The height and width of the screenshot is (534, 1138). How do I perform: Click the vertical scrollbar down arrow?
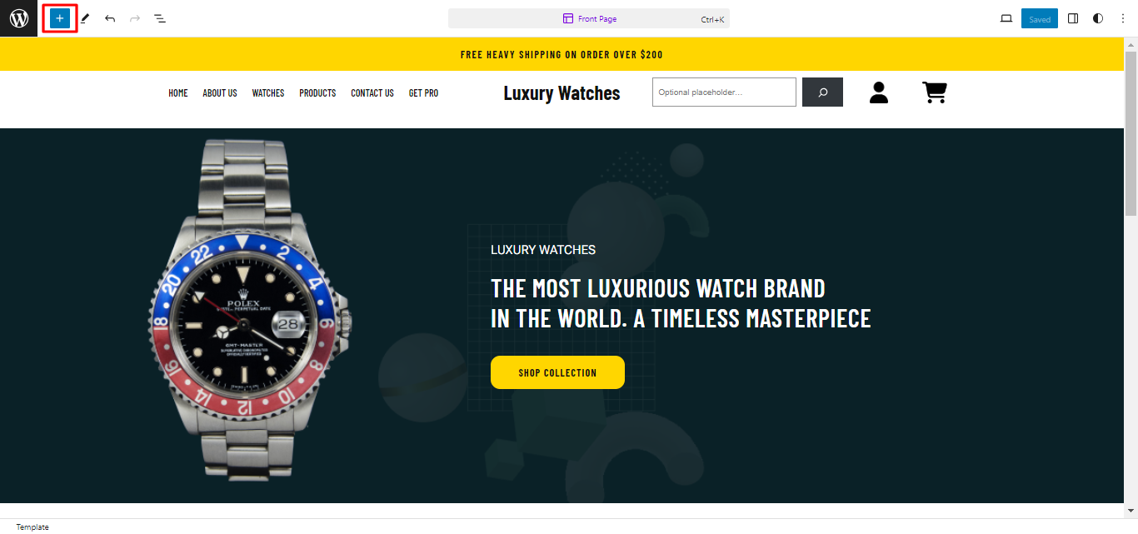[1131, 510]
